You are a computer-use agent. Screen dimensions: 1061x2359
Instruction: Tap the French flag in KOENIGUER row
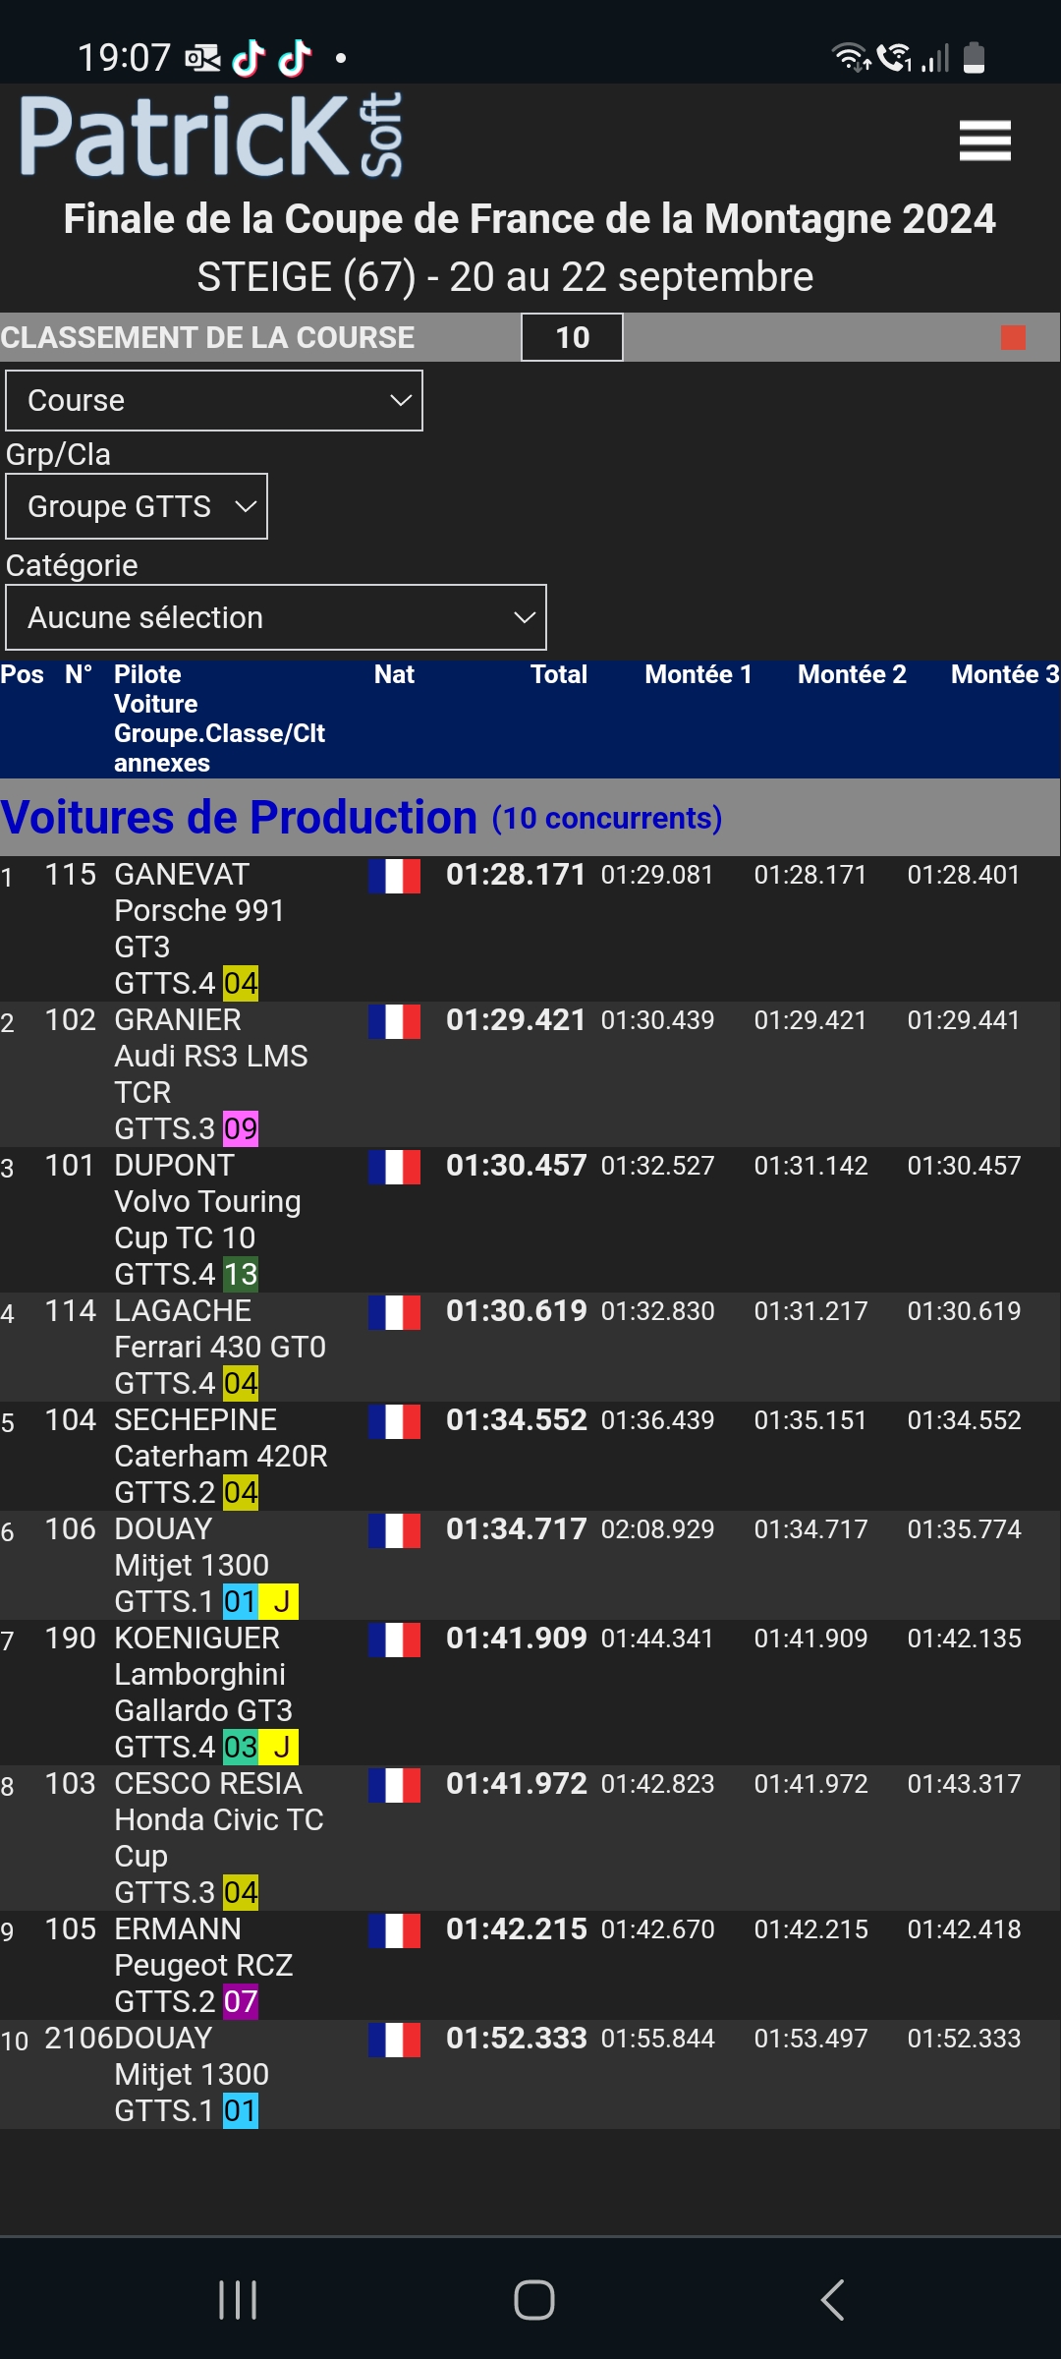[x=394, y=1640]
